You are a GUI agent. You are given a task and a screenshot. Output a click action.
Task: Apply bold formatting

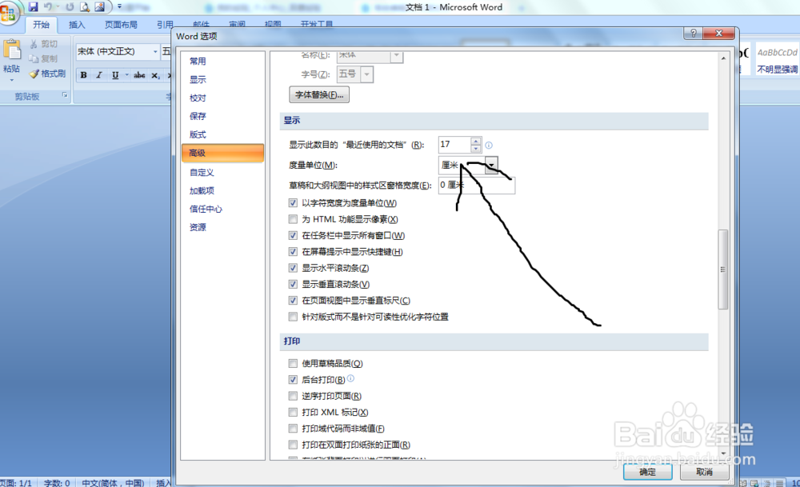(84, 75)
